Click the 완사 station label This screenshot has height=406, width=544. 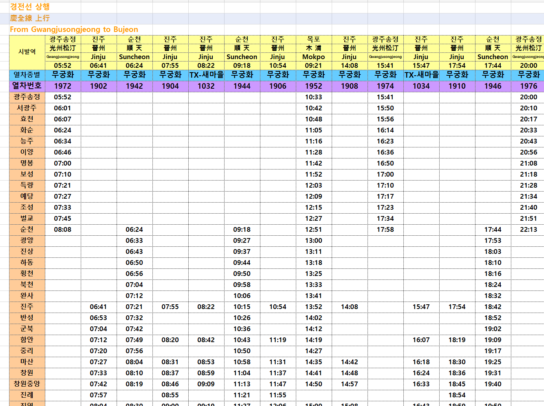tap(27, 296)
